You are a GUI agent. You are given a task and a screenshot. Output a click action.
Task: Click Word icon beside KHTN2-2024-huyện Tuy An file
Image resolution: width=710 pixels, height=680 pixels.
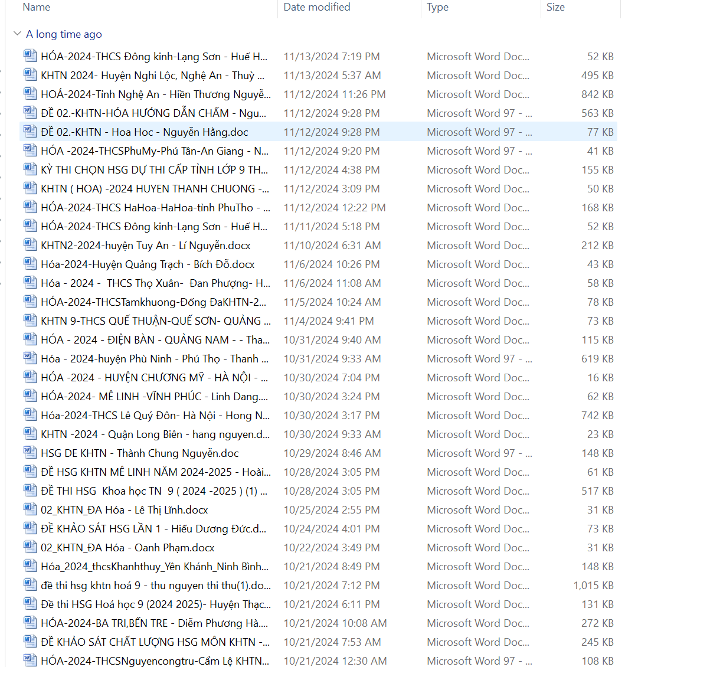point(30,245)
